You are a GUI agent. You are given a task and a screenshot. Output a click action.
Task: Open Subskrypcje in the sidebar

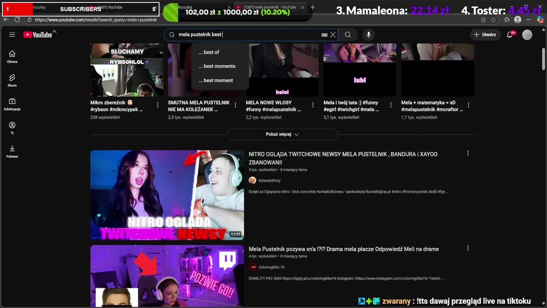pyautogui.click(x=12, y=104)
